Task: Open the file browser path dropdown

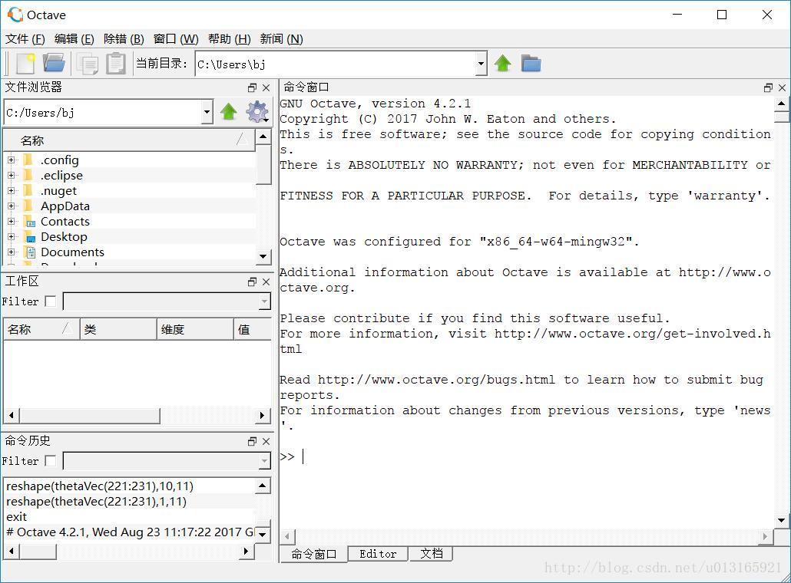Action: click(x=207, y=112)
